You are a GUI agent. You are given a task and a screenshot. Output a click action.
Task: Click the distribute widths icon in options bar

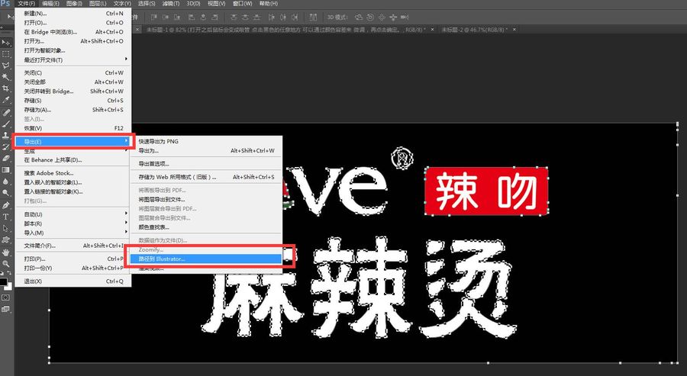tap(313, 17)
